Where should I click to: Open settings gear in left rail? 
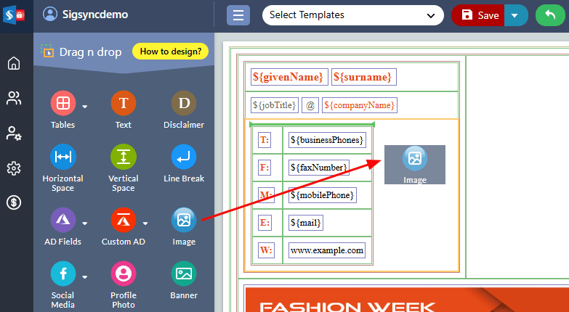[13, 168]
